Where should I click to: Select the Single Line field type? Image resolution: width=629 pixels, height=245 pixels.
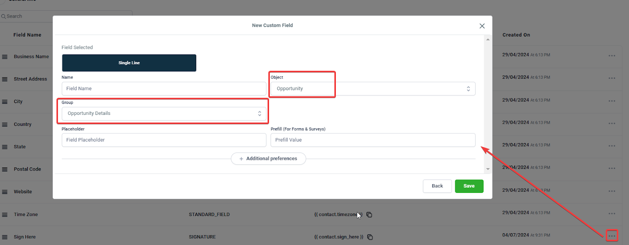click(129, 63)
